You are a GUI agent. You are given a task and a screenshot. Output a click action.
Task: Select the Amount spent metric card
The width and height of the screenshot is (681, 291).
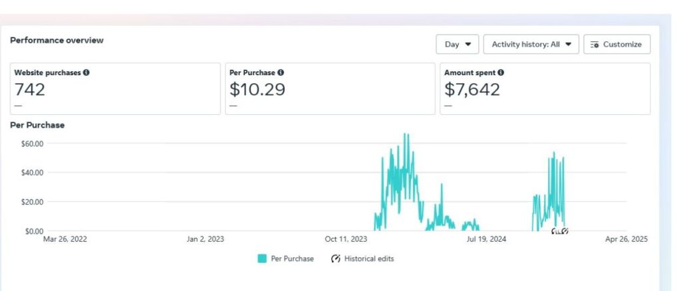tap(545, 89)
